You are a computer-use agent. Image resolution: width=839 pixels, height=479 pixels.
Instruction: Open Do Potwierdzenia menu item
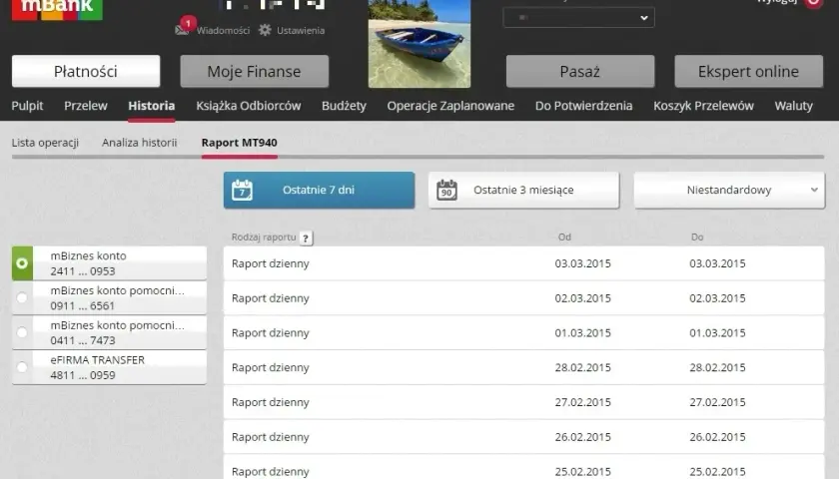[x=583, y=106]
